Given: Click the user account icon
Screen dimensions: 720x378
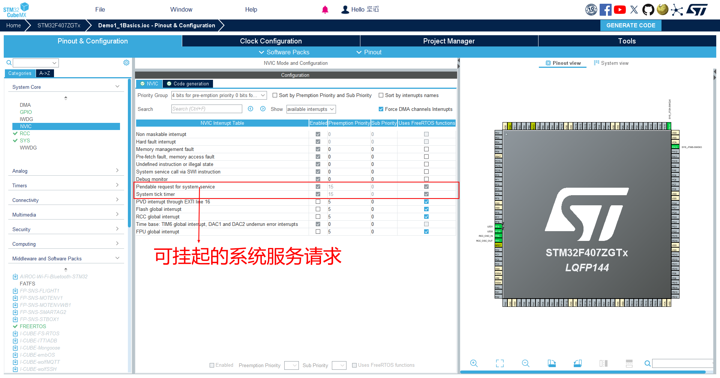Looking at the screenshot, I should (345, 10).
